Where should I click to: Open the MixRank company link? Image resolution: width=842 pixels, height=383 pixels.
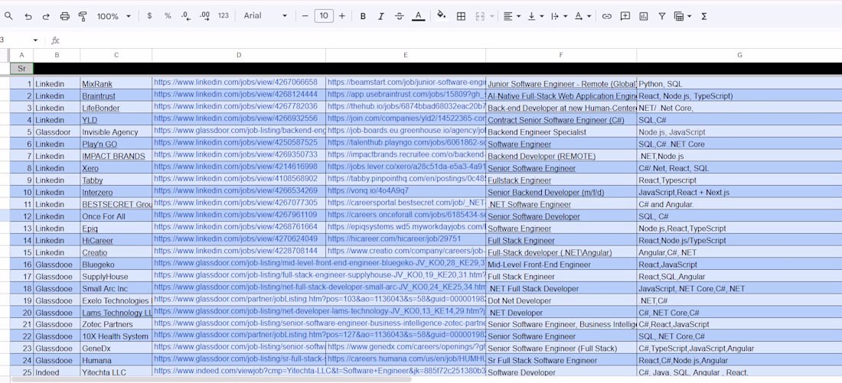(x=97, y=84)
